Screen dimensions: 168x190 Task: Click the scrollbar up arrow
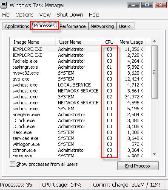(x=154, y=42)
